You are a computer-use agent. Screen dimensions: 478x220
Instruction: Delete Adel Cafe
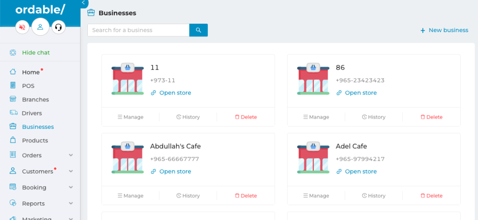pyautogui.click(x=431, y=196)
